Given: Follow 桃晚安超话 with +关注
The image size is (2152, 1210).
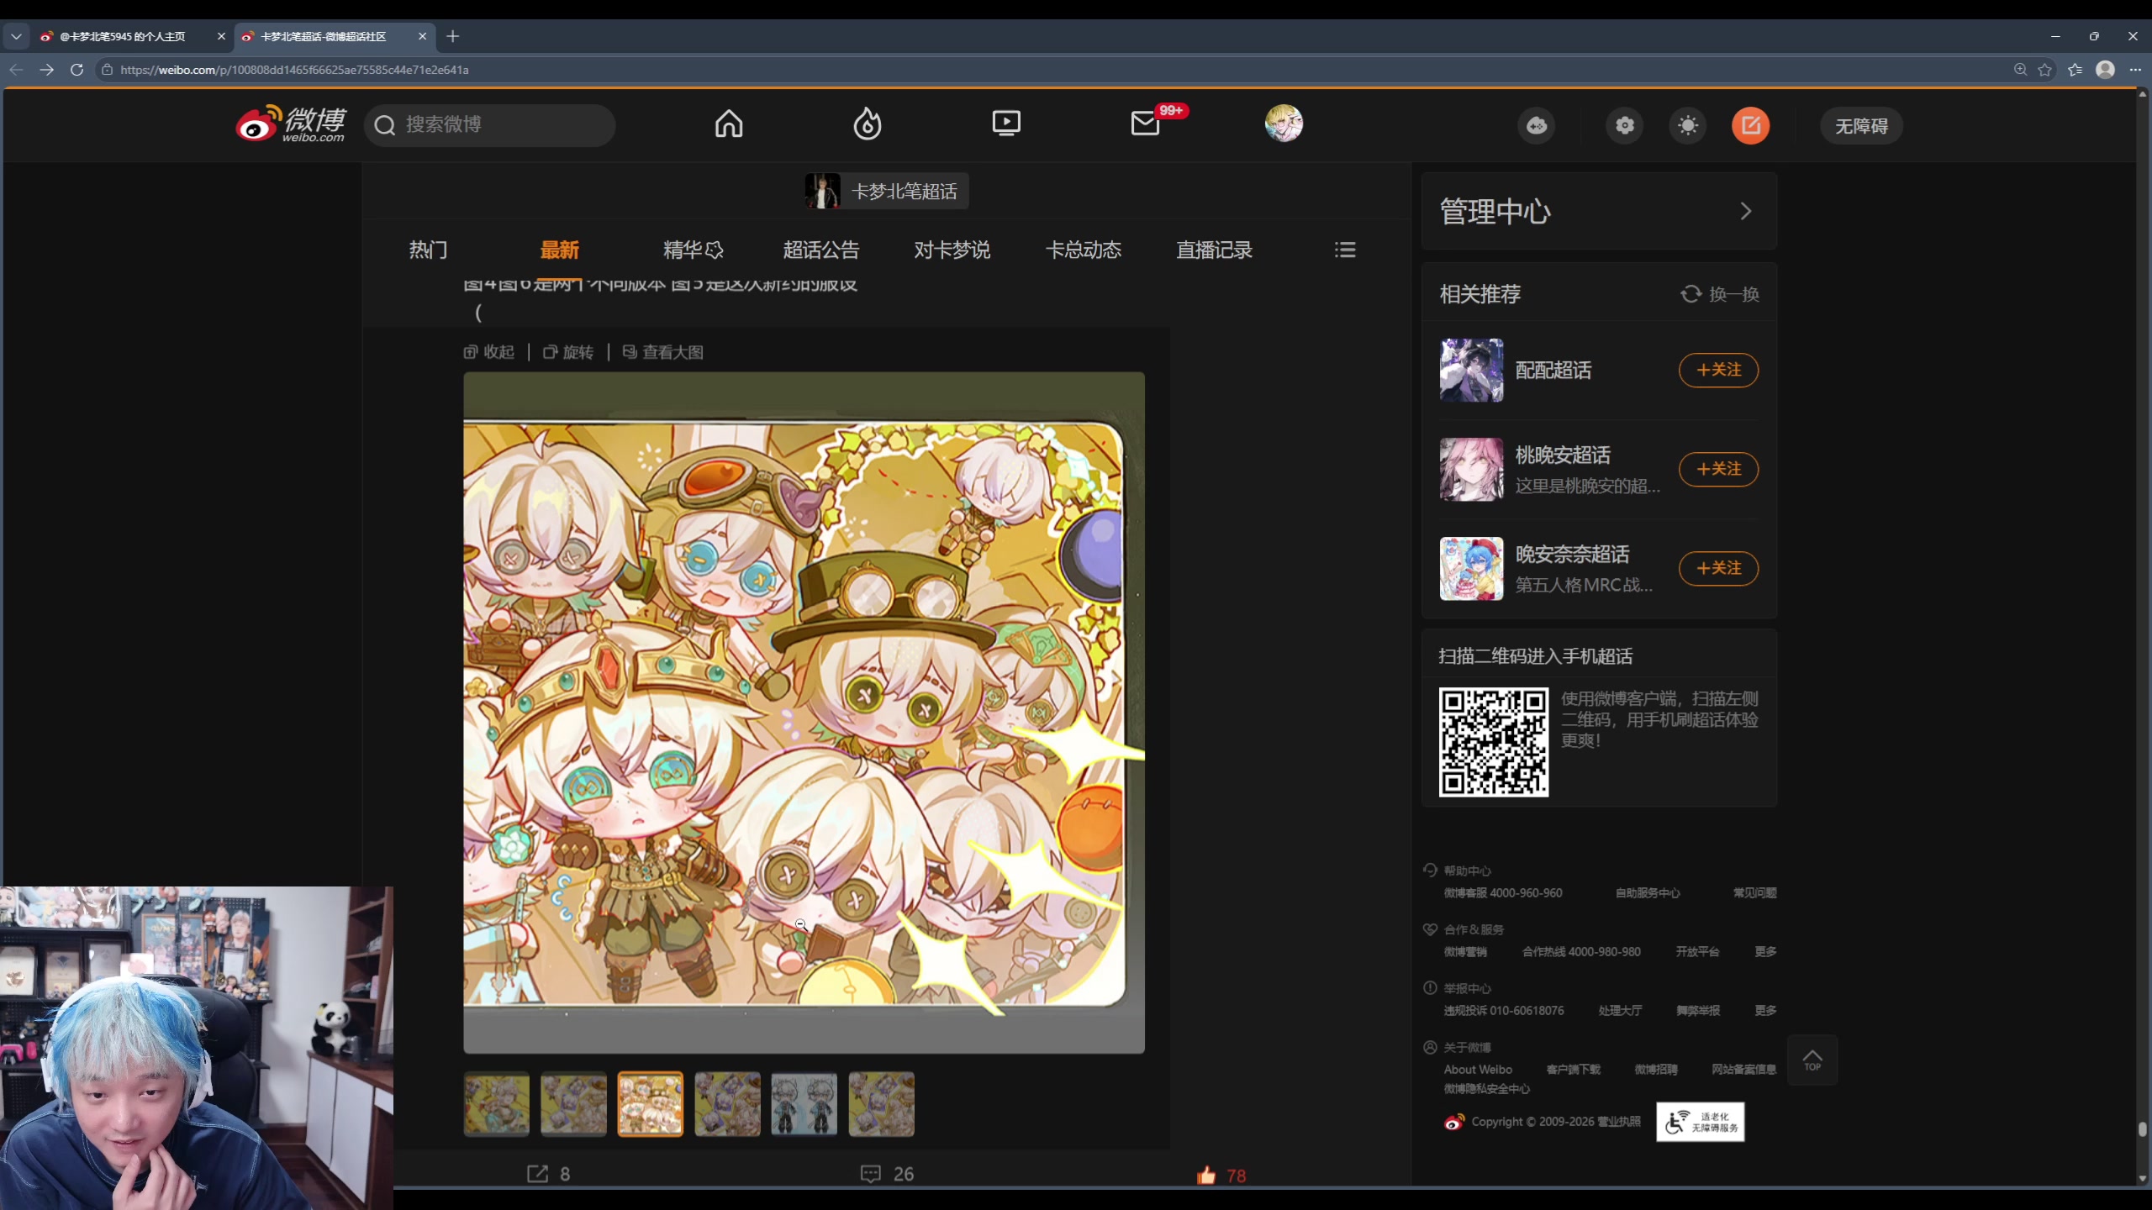Looking at the screenshot, I should [1718, 469].
